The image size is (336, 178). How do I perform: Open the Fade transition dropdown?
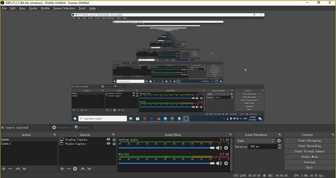[x=255, y=141]
